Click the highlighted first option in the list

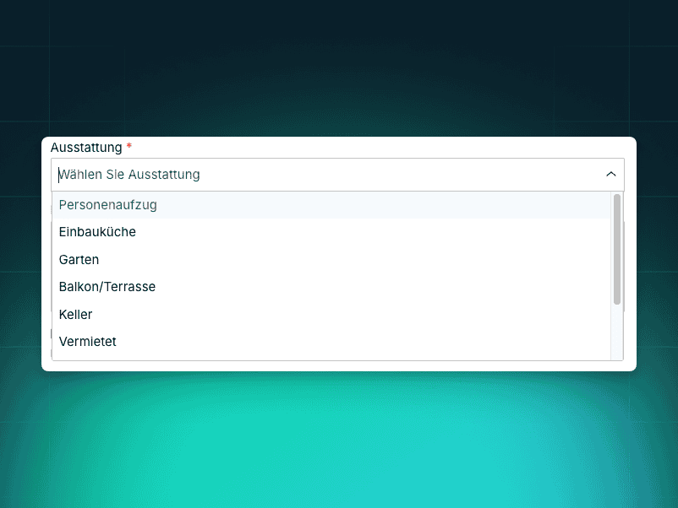coord(108,205)
